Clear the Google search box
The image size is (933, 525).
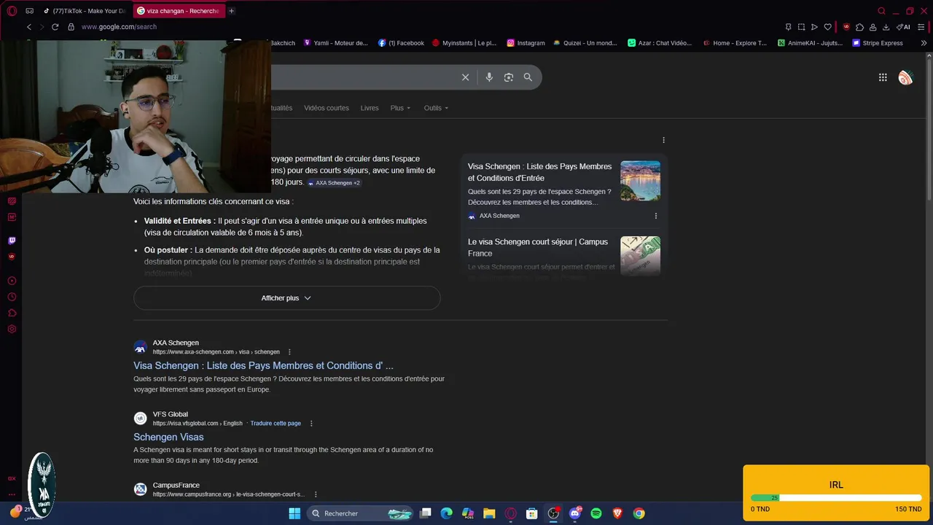[x=465, y=77]
